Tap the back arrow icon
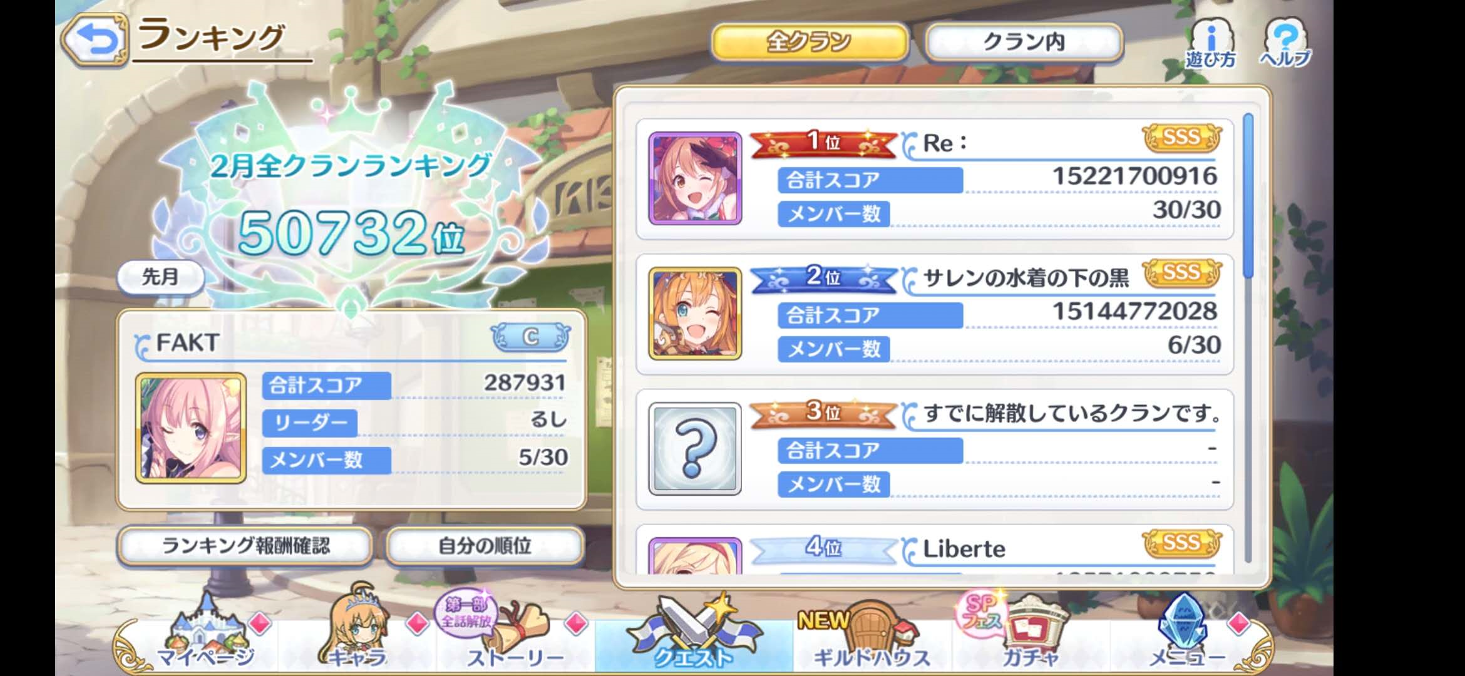Viewport: 1465px width, 676px height. 96,40
